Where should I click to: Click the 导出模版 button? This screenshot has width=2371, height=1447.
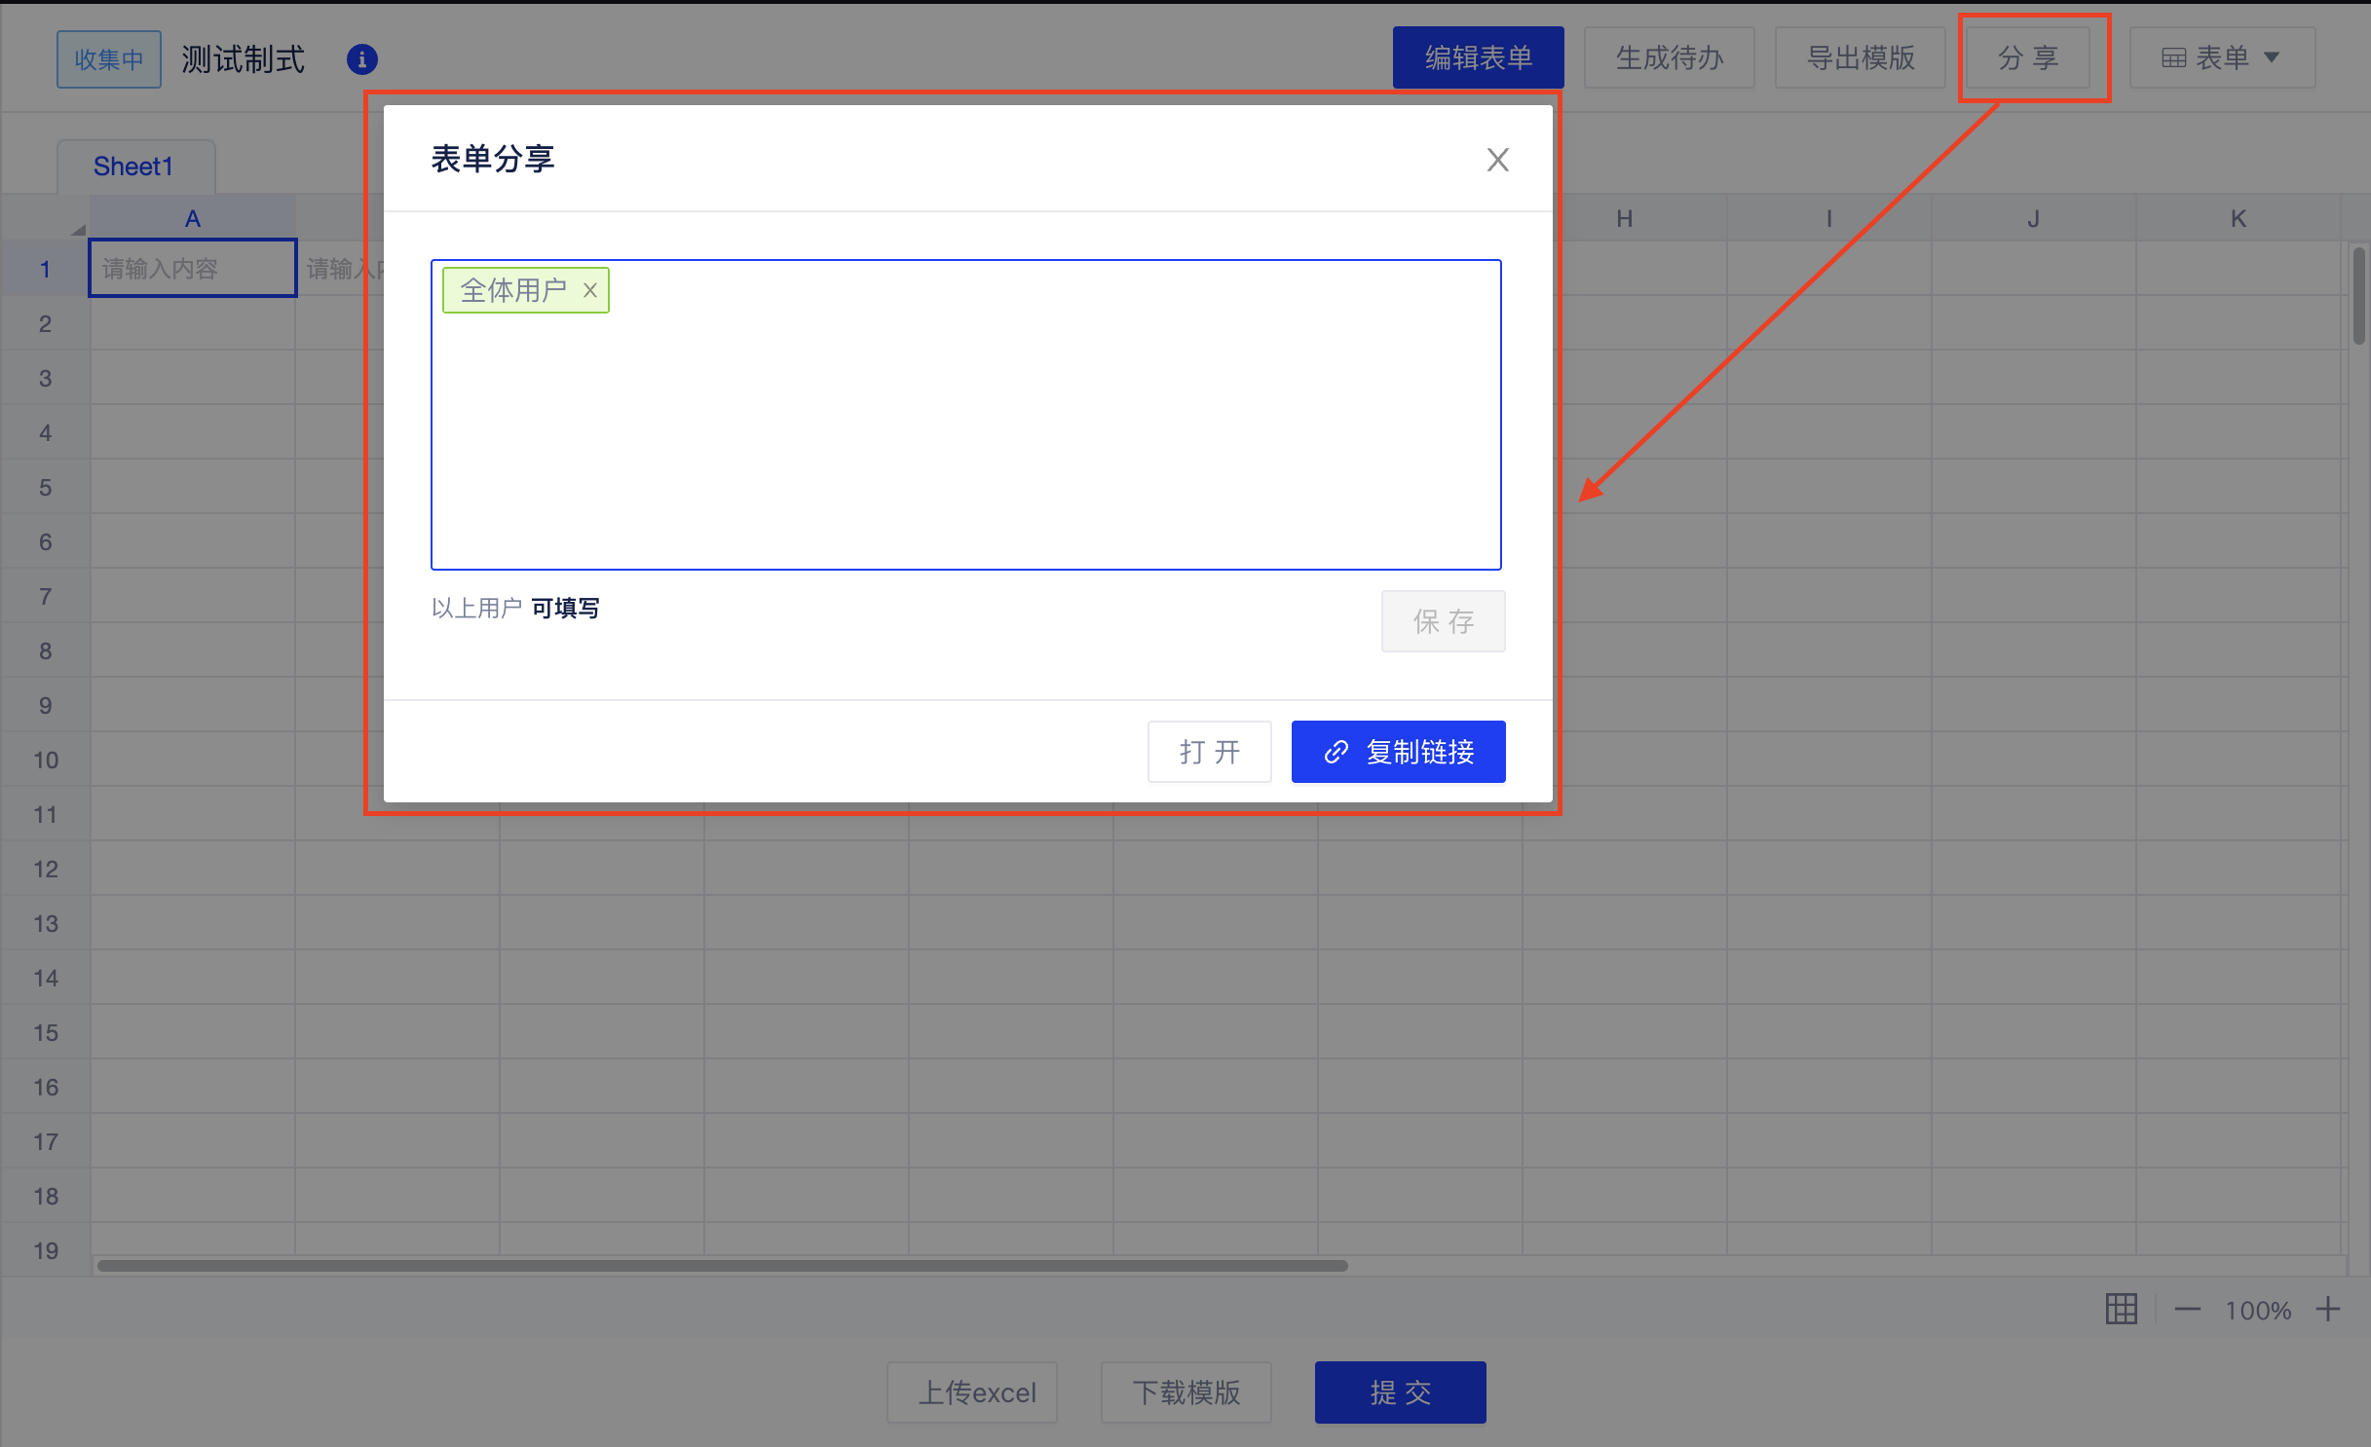[x=1860, y=57]
